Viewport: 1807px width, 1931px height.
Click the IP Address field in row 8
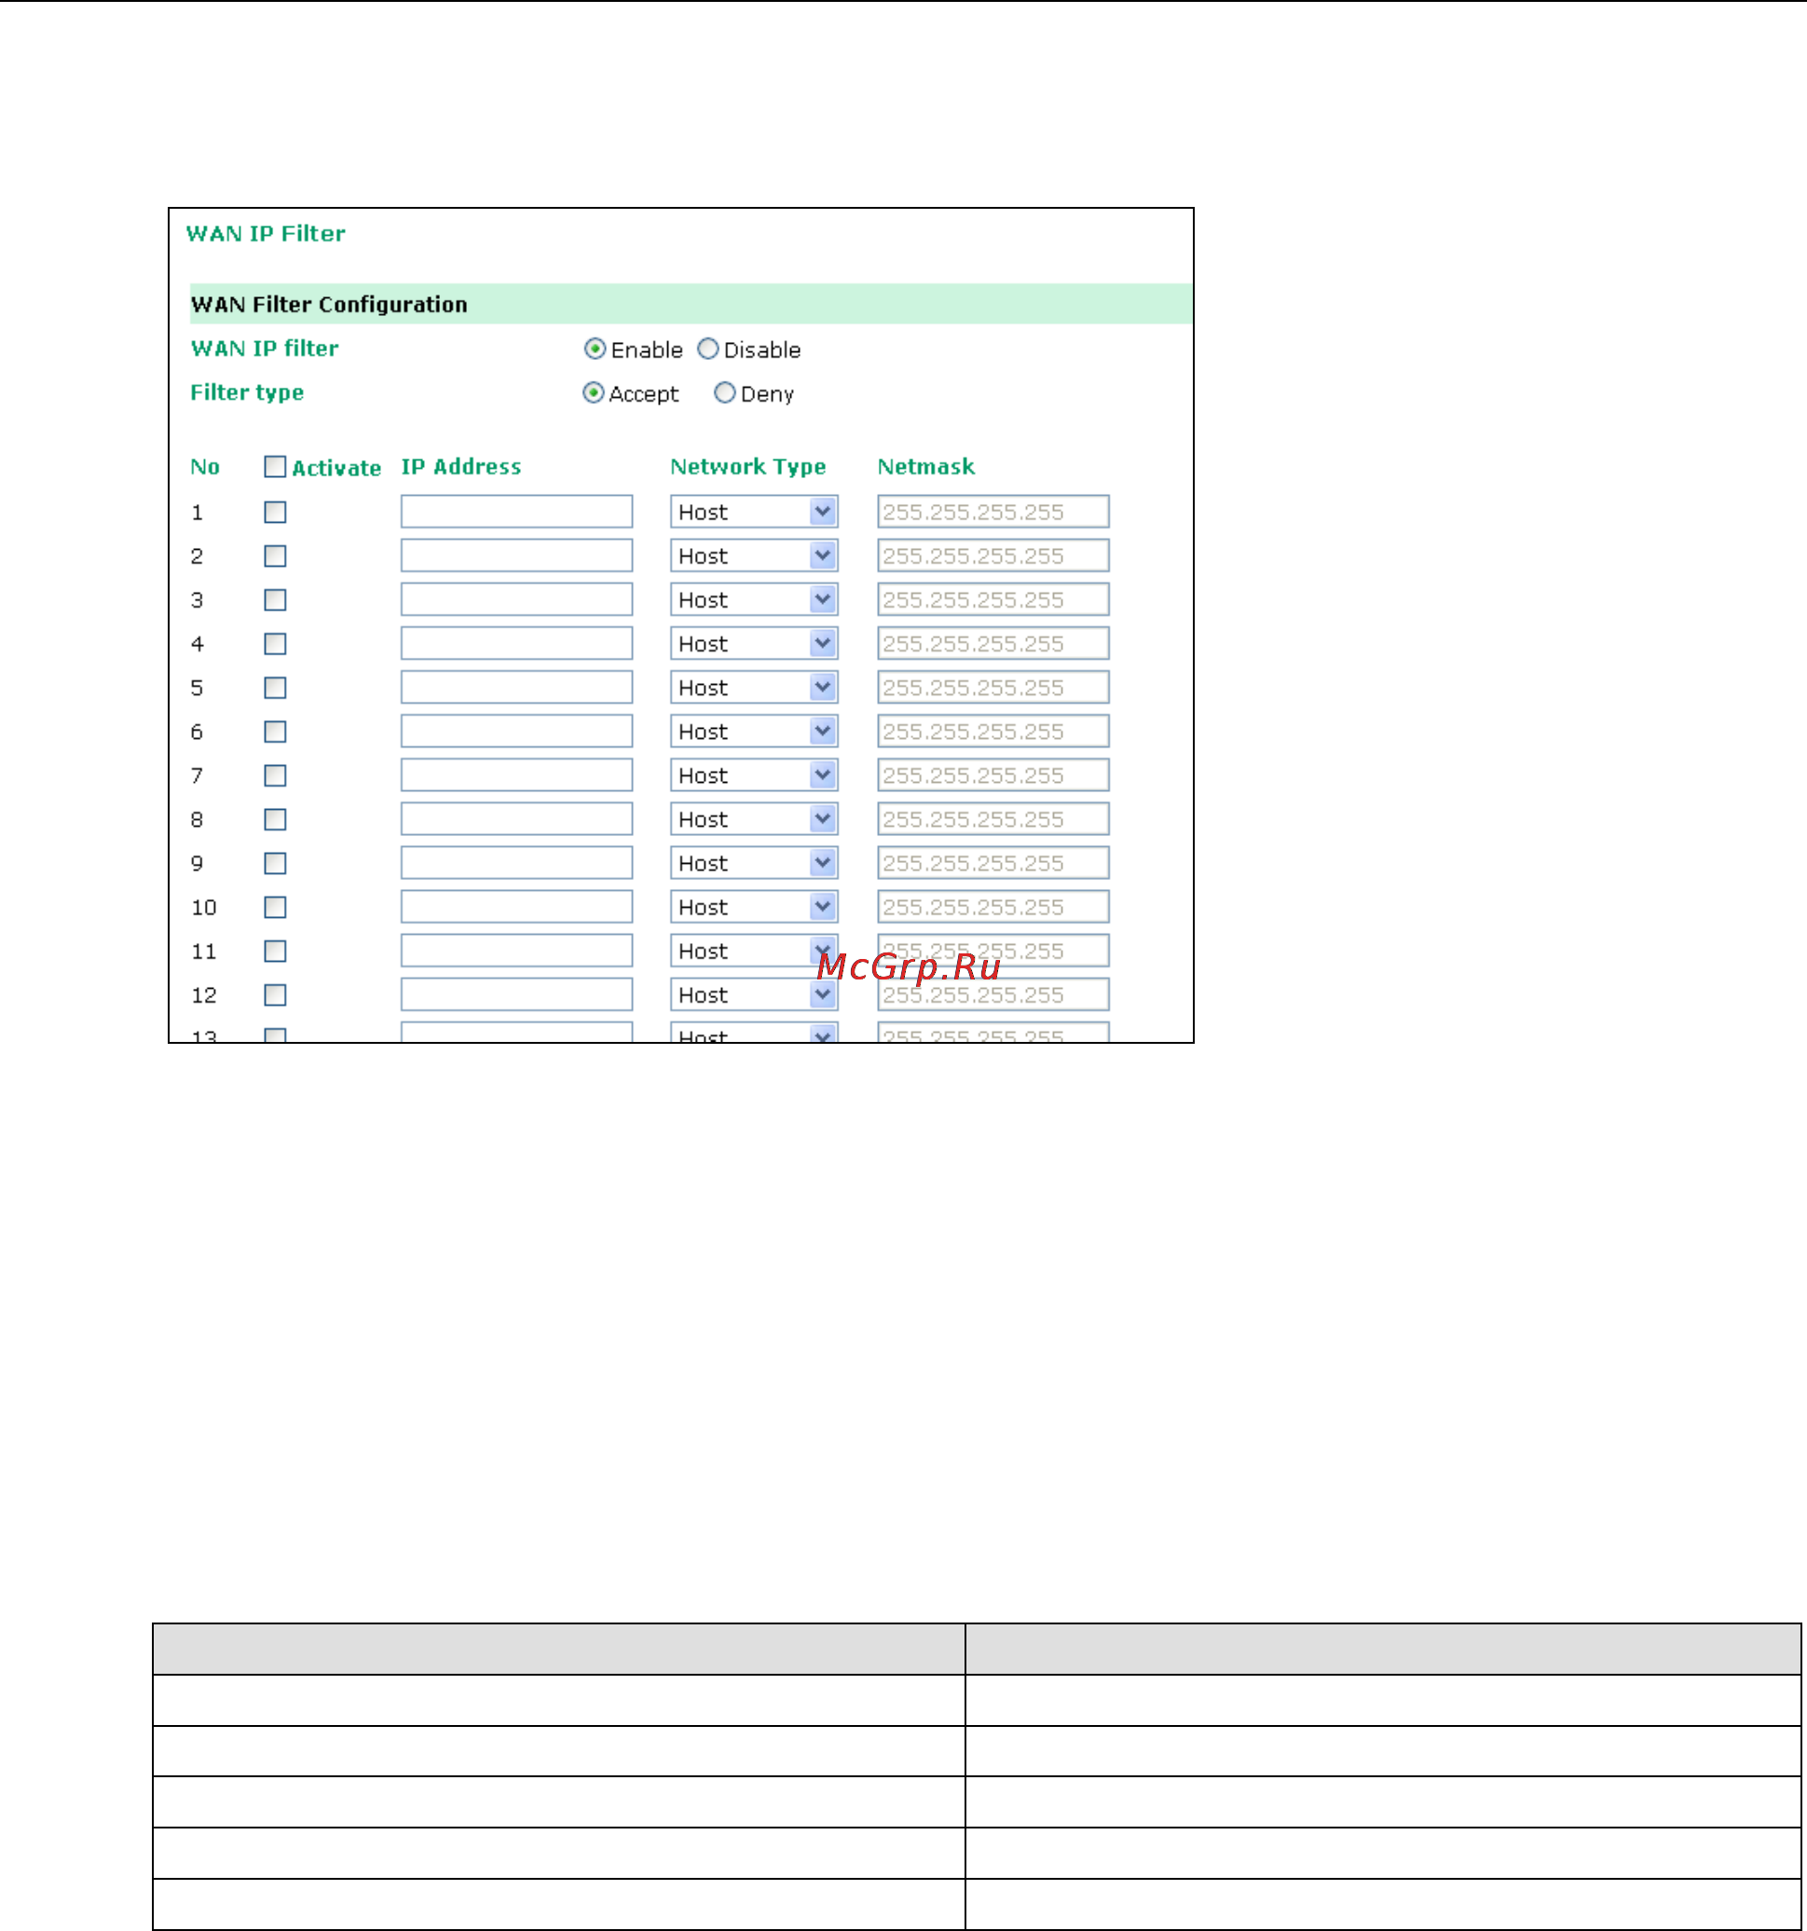pyautogui.click(x=517, y=819)
